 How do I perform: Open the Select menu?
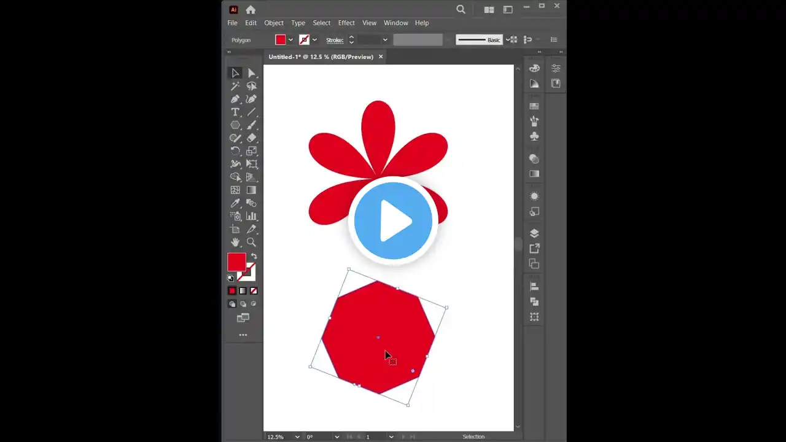[322, 23]
